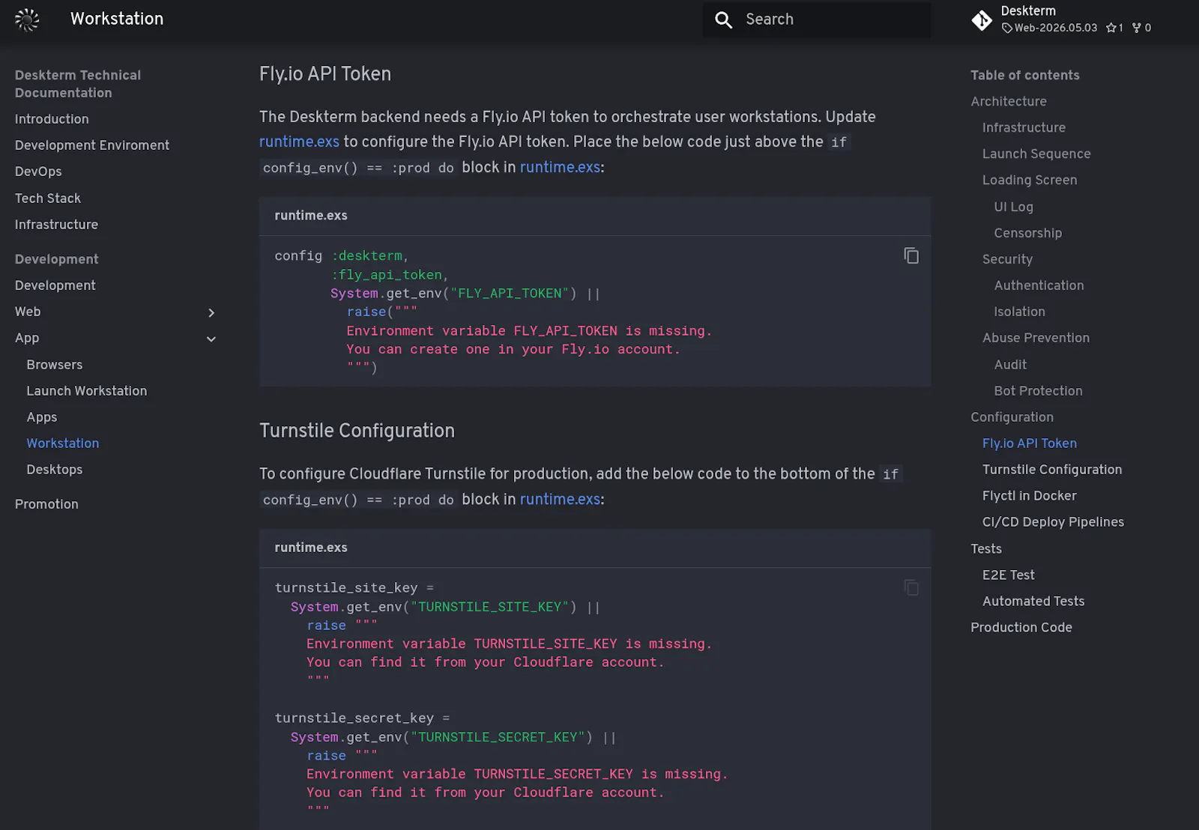The image size is (1199, 830).
Task: Open the Tech Stack page
Action: pos(48,199)
